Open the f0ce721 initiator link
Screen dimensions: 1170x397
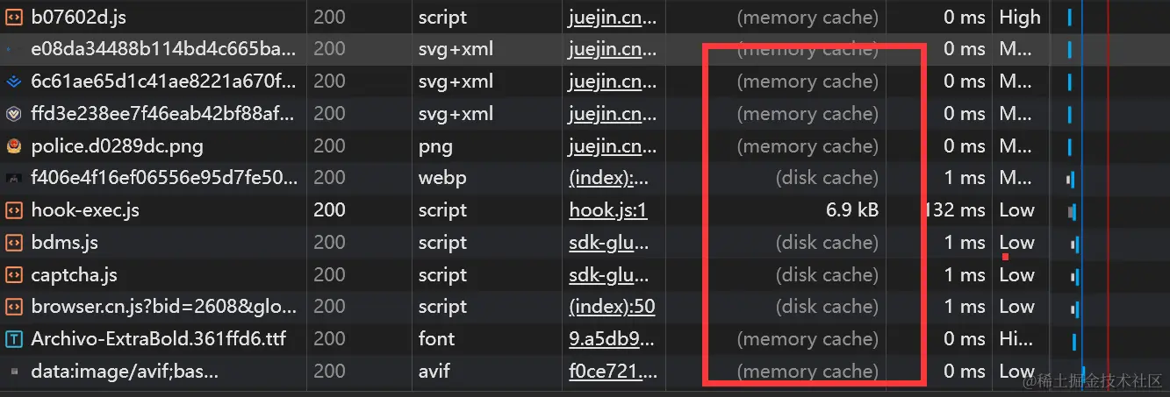[x=613, y=372]
